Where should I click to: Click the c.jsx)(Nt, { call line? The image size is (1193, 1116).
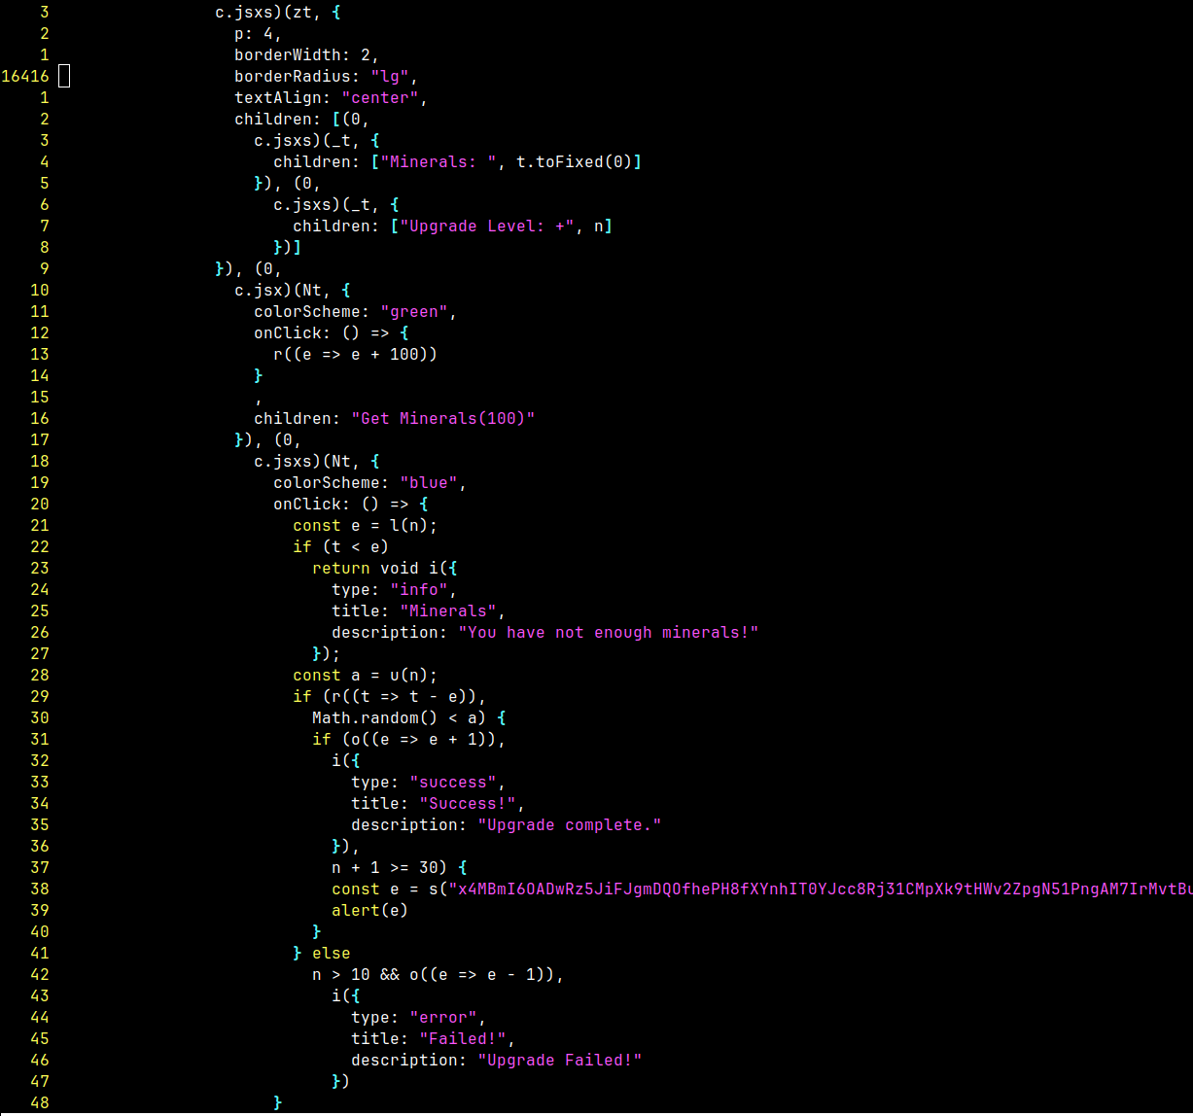pyautogui.click(x=292, y=290)
